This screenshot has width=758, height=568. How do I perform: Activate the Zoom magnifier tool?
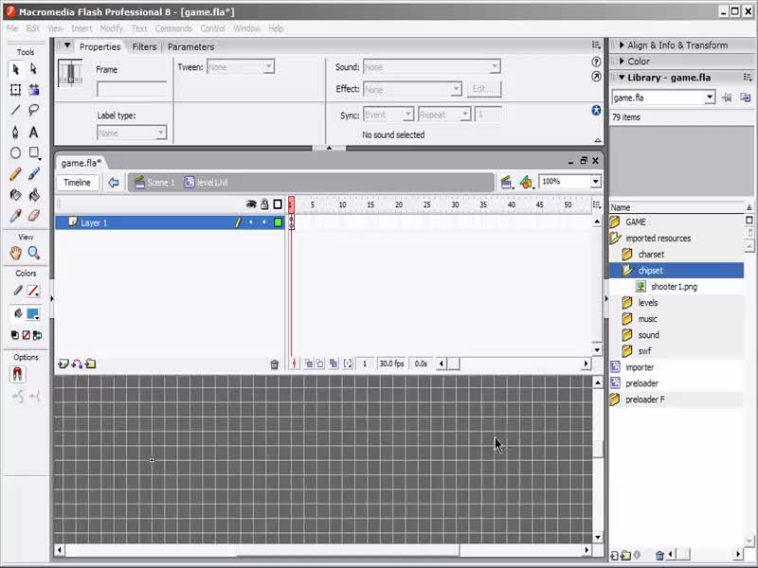[x=34, y=253]
